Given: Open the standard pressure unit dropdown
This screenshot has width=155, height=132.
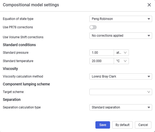Looking at the screenshot, I should (121, 53).
